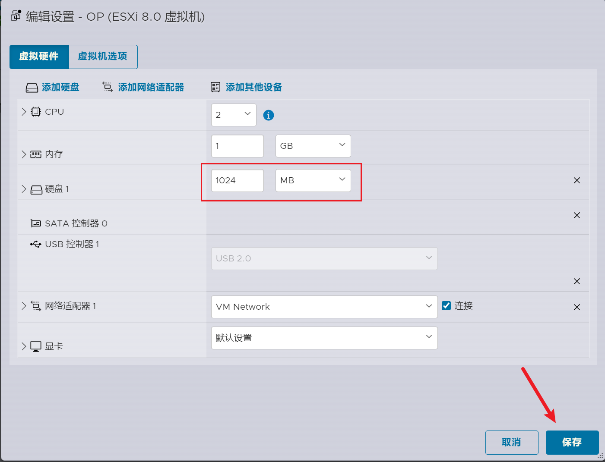Remove SATA 控制器 0 with its X
The height and width of the screenshot is (462, 605).
point(577,215)
